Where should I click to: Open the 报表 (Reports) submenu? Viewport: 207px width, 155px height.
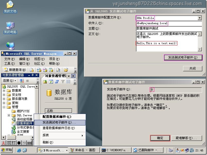coord(60,135)
